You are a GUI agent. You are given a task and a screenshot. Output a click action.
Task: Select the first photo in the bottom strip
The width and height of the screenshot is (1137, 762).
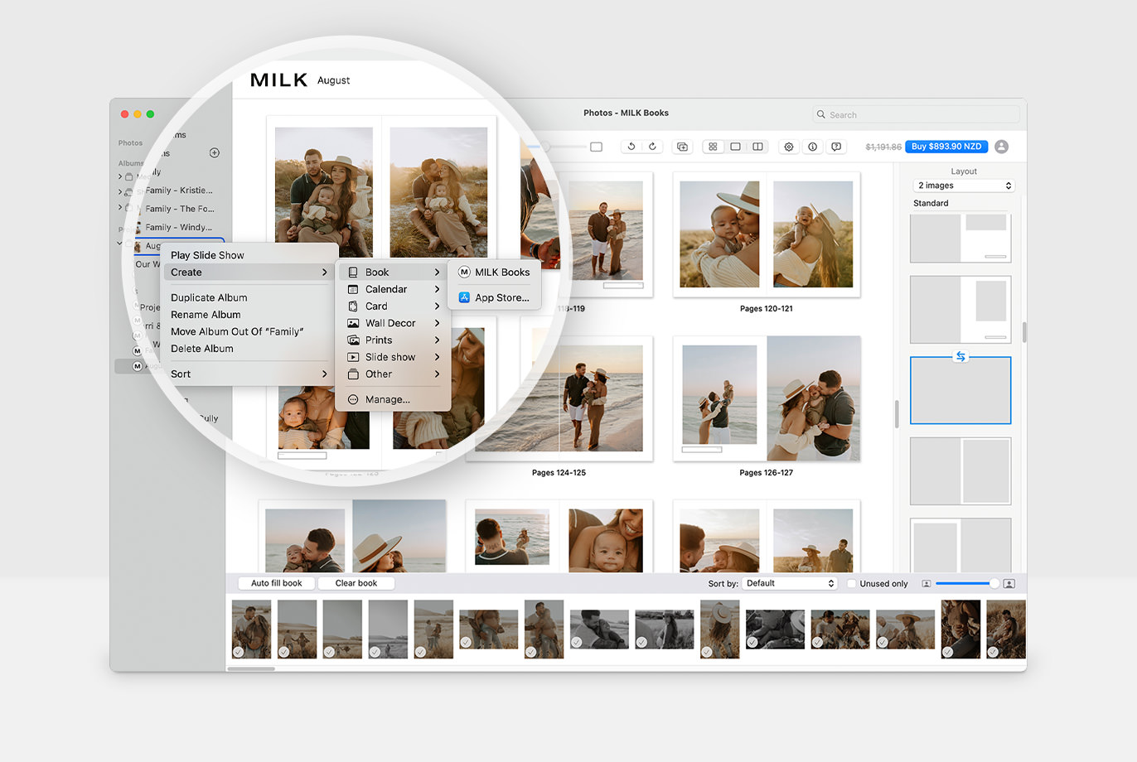251,629
